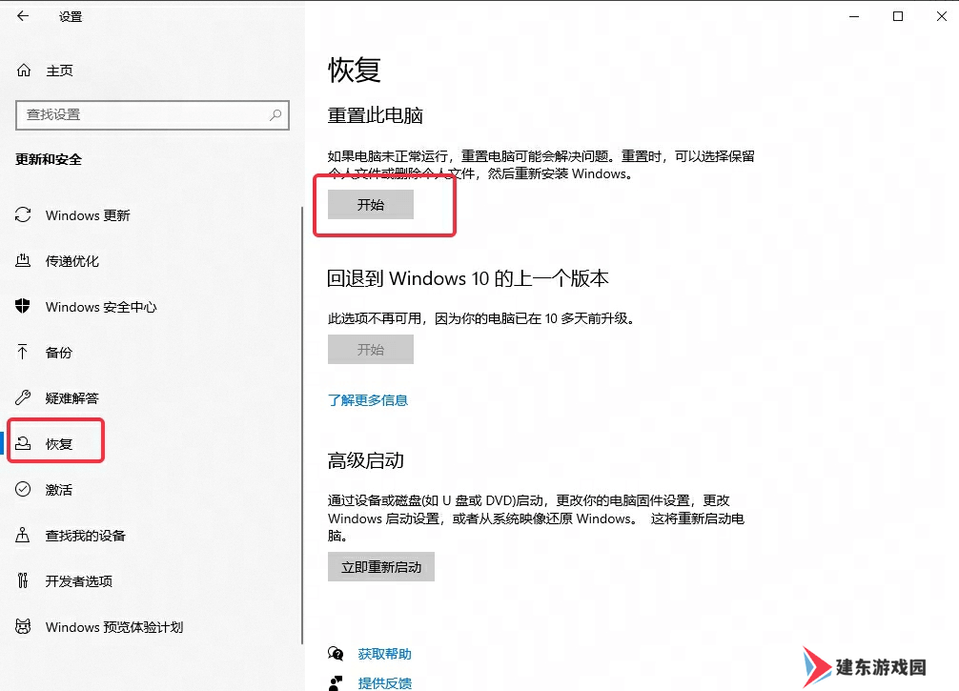Click the greyed 开始 button under 回退到 Windows 10
The height and width of the screenshot is (691, 959).
[x=371, y=349]
